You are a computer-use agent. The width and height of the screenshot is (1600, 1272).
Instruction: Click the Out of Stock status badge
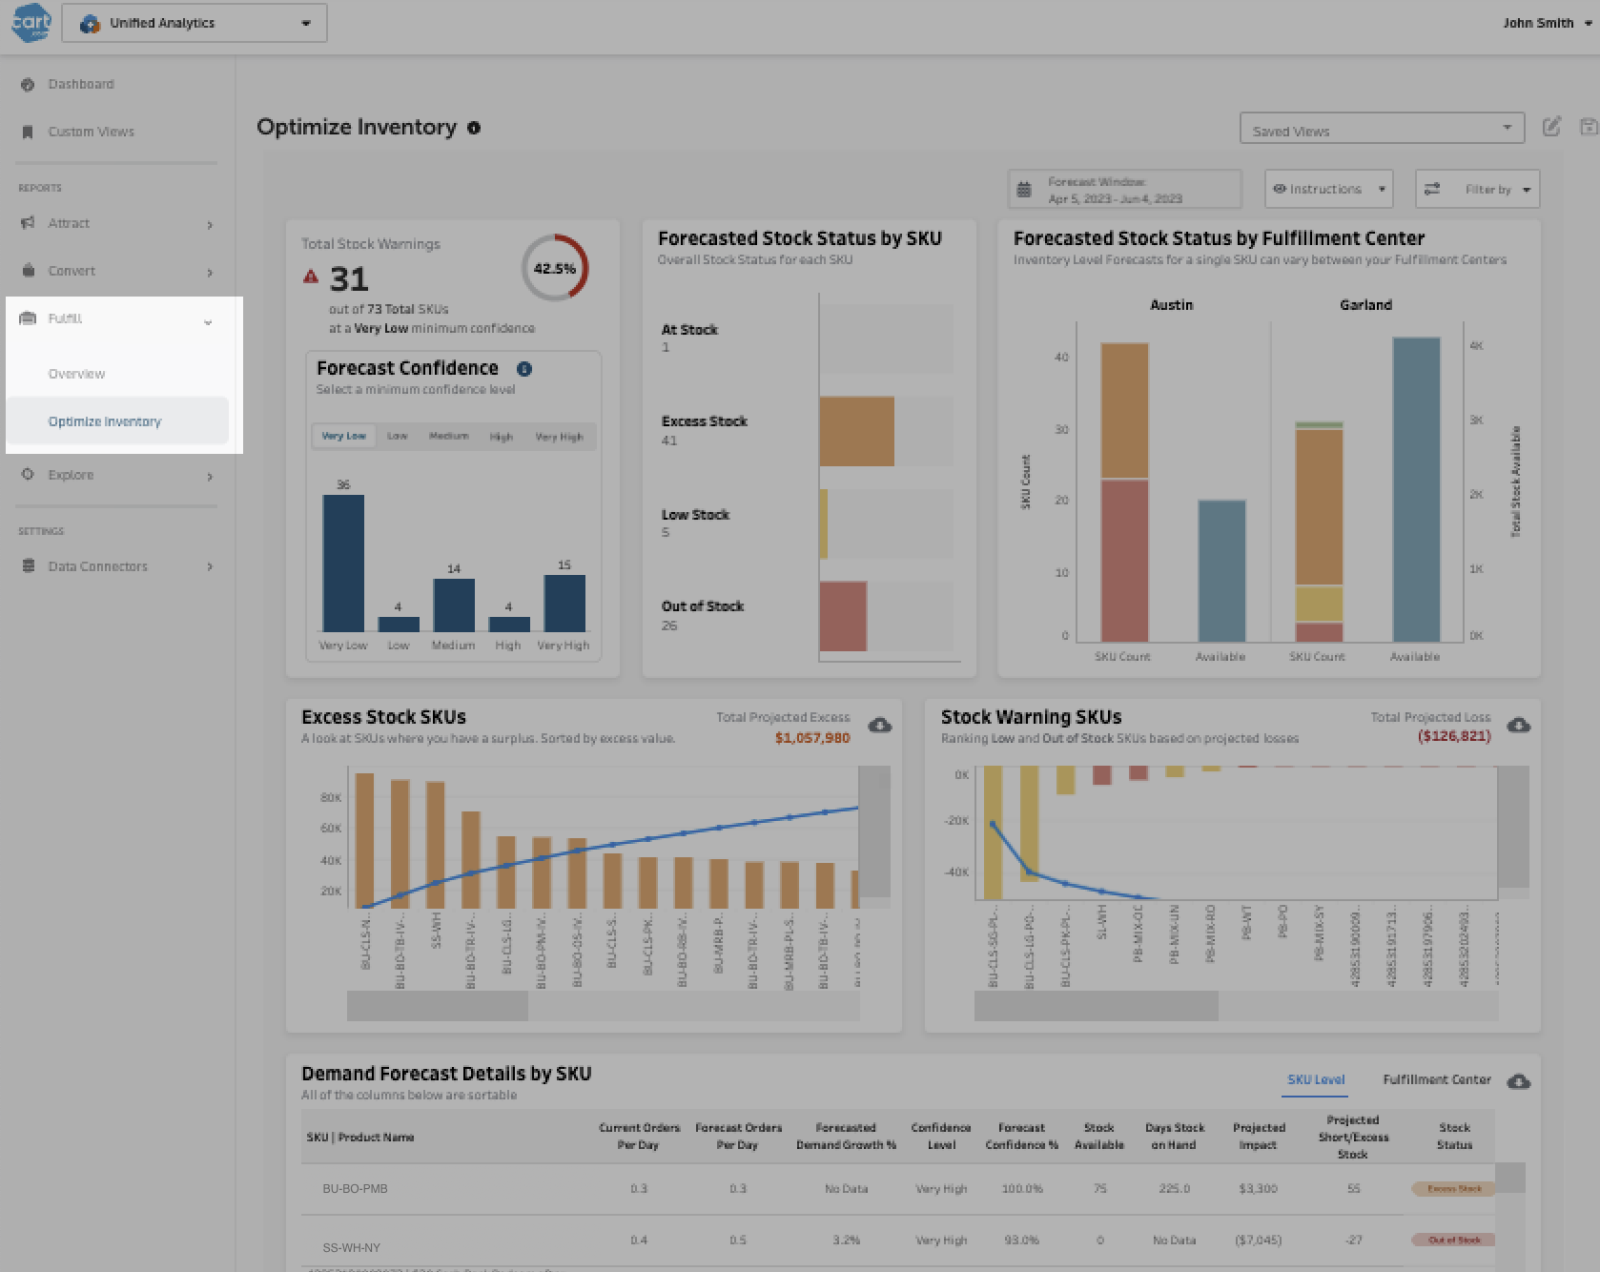click(x=1453, y=1241)
